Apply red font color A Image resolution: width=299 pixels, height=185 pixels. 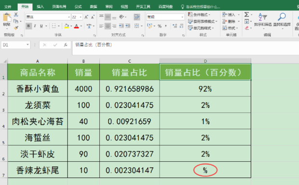(77, 26)
